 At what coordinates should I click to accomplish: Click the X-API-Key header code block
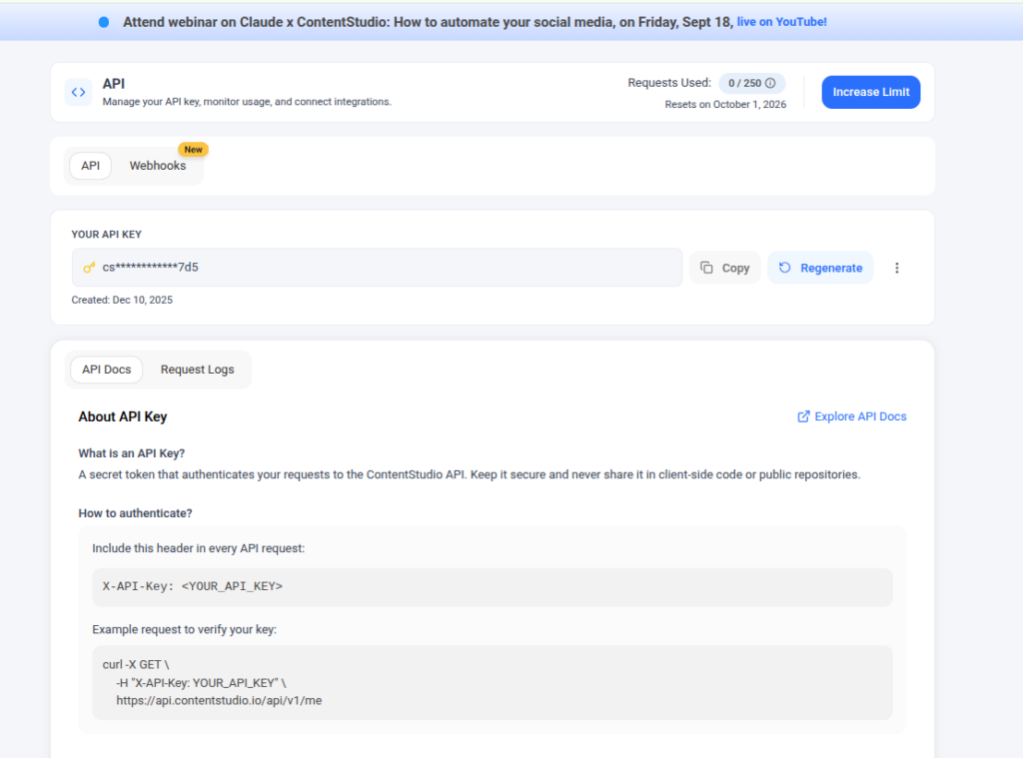(x=493, y=586)
